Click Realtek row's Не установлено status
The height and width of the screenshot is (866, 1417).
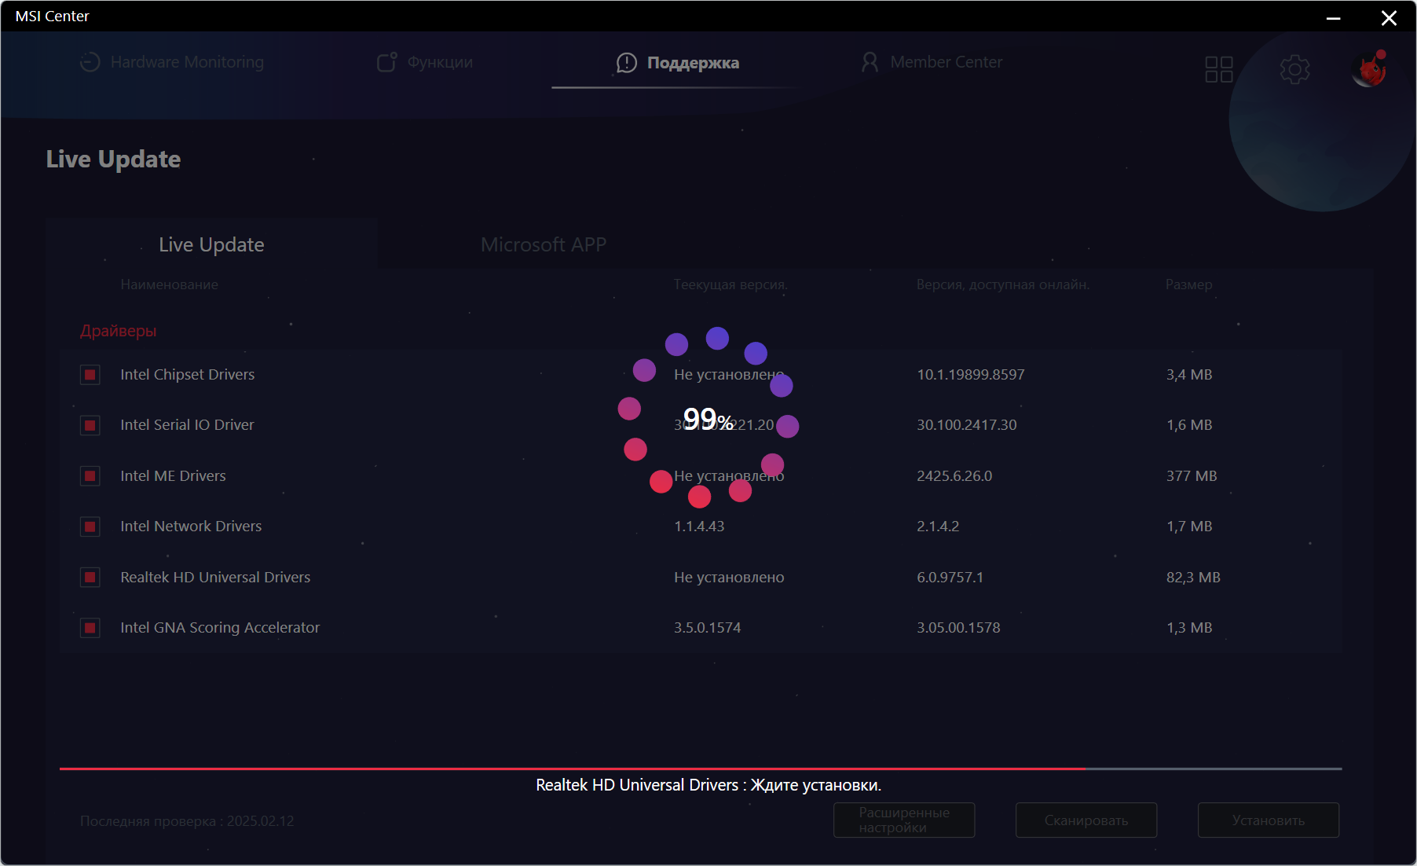tap(729, 578)
